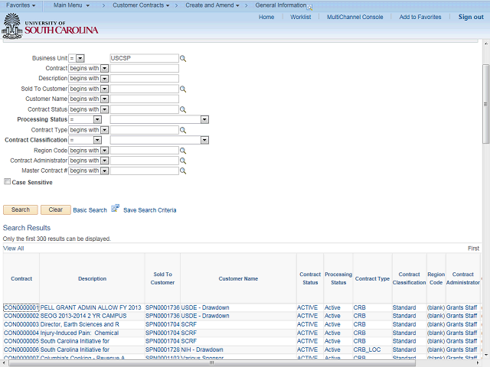This screenshot has height=367, width=490.
Task: Open contract CON0000002 link
Action: tap(21, 316)
